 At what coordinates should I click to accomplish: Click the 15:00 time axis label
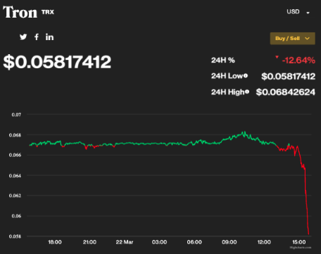(299, 242)
